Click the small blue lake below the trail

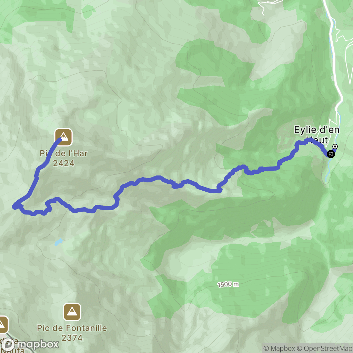59,242
